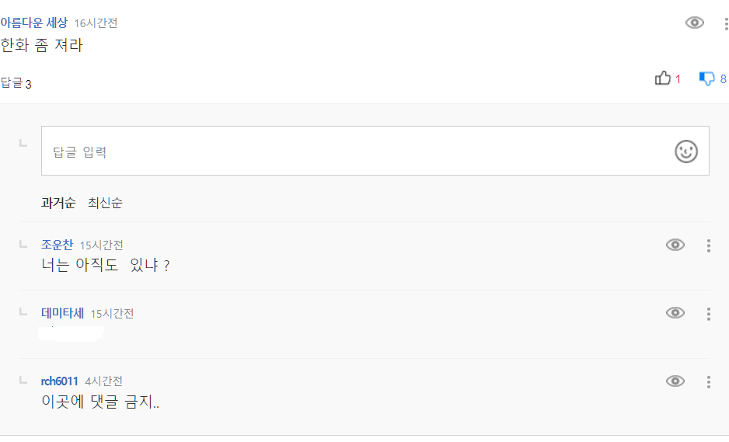Collapse replies via 답글 3 link
The width and height of the screenshot is (729, 442).
pos(16,83)
